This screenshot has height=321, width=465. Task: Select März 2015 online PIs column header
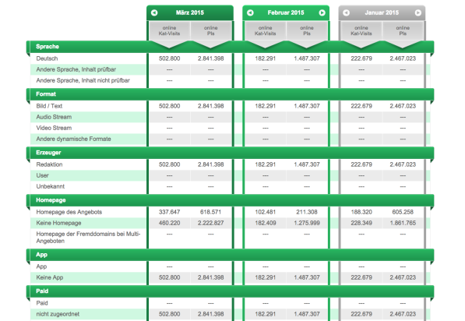(211, 31)
